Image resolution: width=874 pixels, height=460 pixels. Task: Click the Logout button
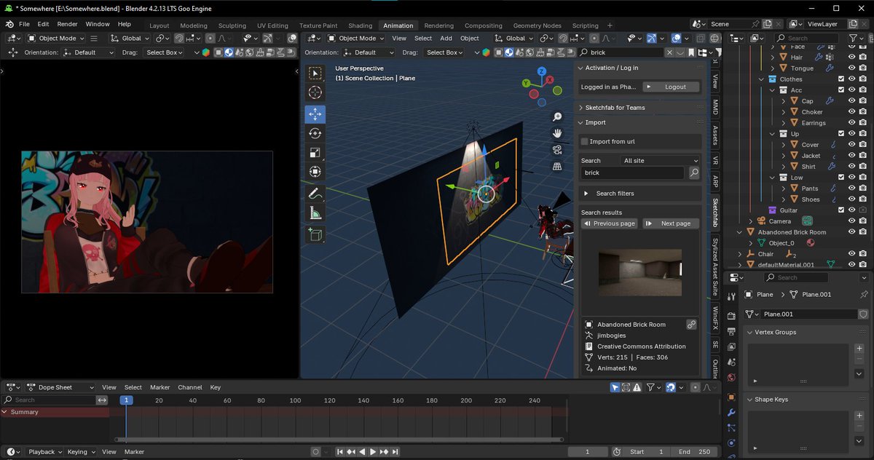click(x=670, y=87)
